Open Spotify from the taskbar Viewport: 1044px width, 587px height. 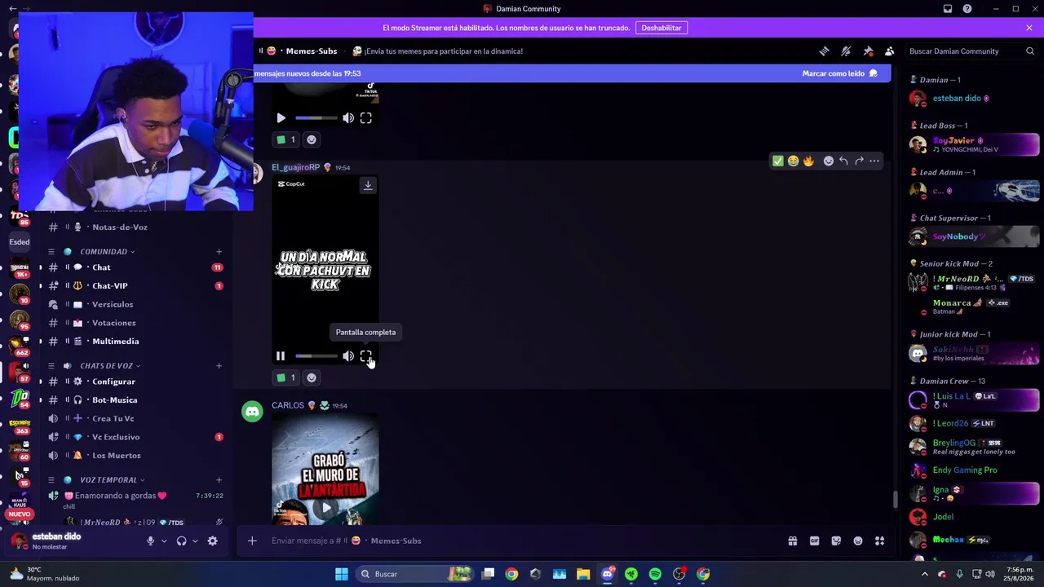click(655, 574)
